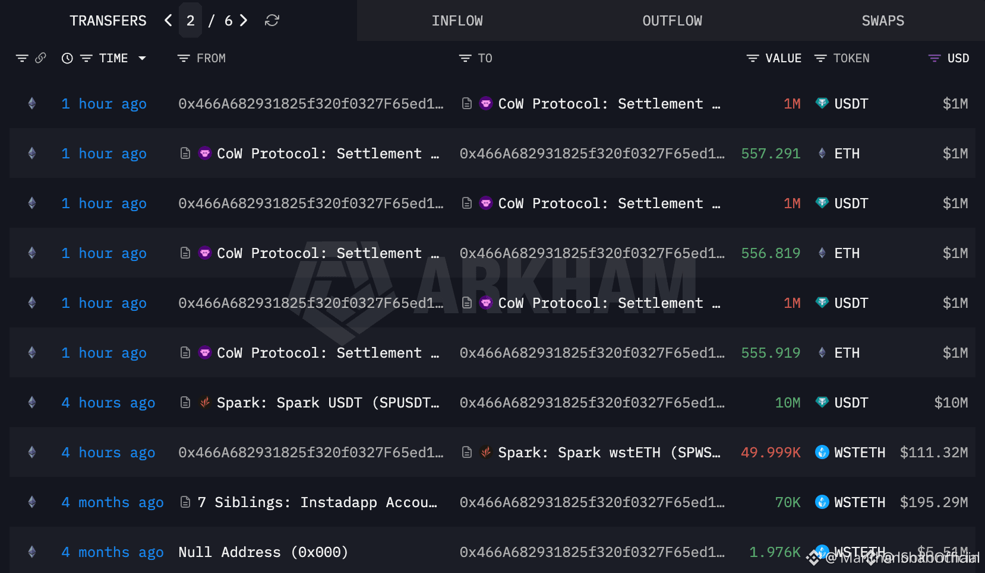Image resolution: width=985 pixels, height=573 pixels.
Task: Click ETH token icon in 557.291 row
Action: pos(822,154)
